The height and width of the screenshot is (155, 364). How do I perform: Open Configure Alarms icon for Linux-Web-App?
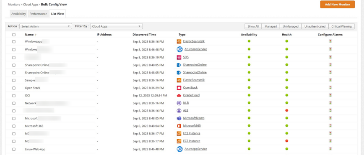tap(330, 148)
